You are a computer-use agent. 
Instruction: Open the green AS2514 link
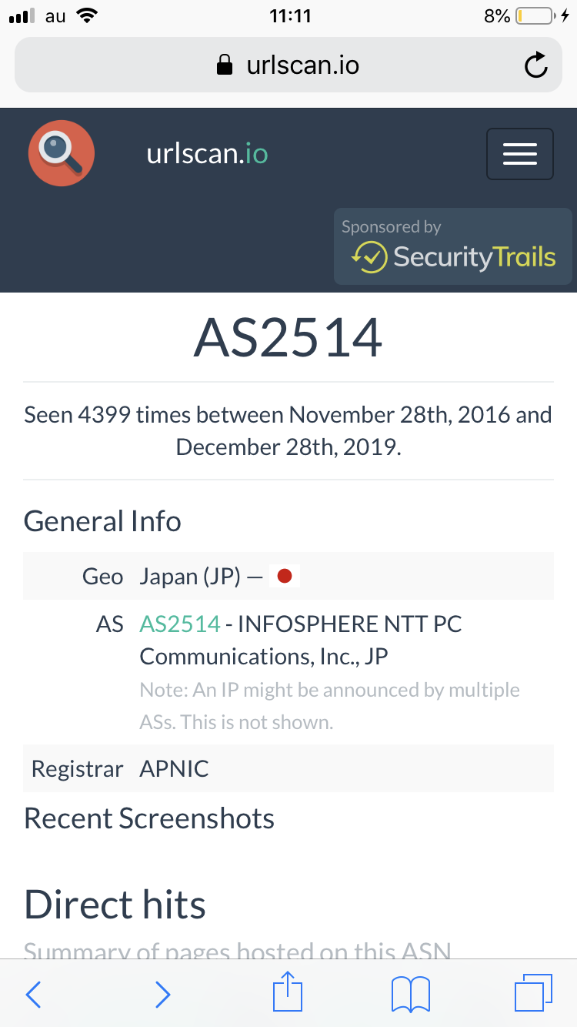tap(180, 624)
